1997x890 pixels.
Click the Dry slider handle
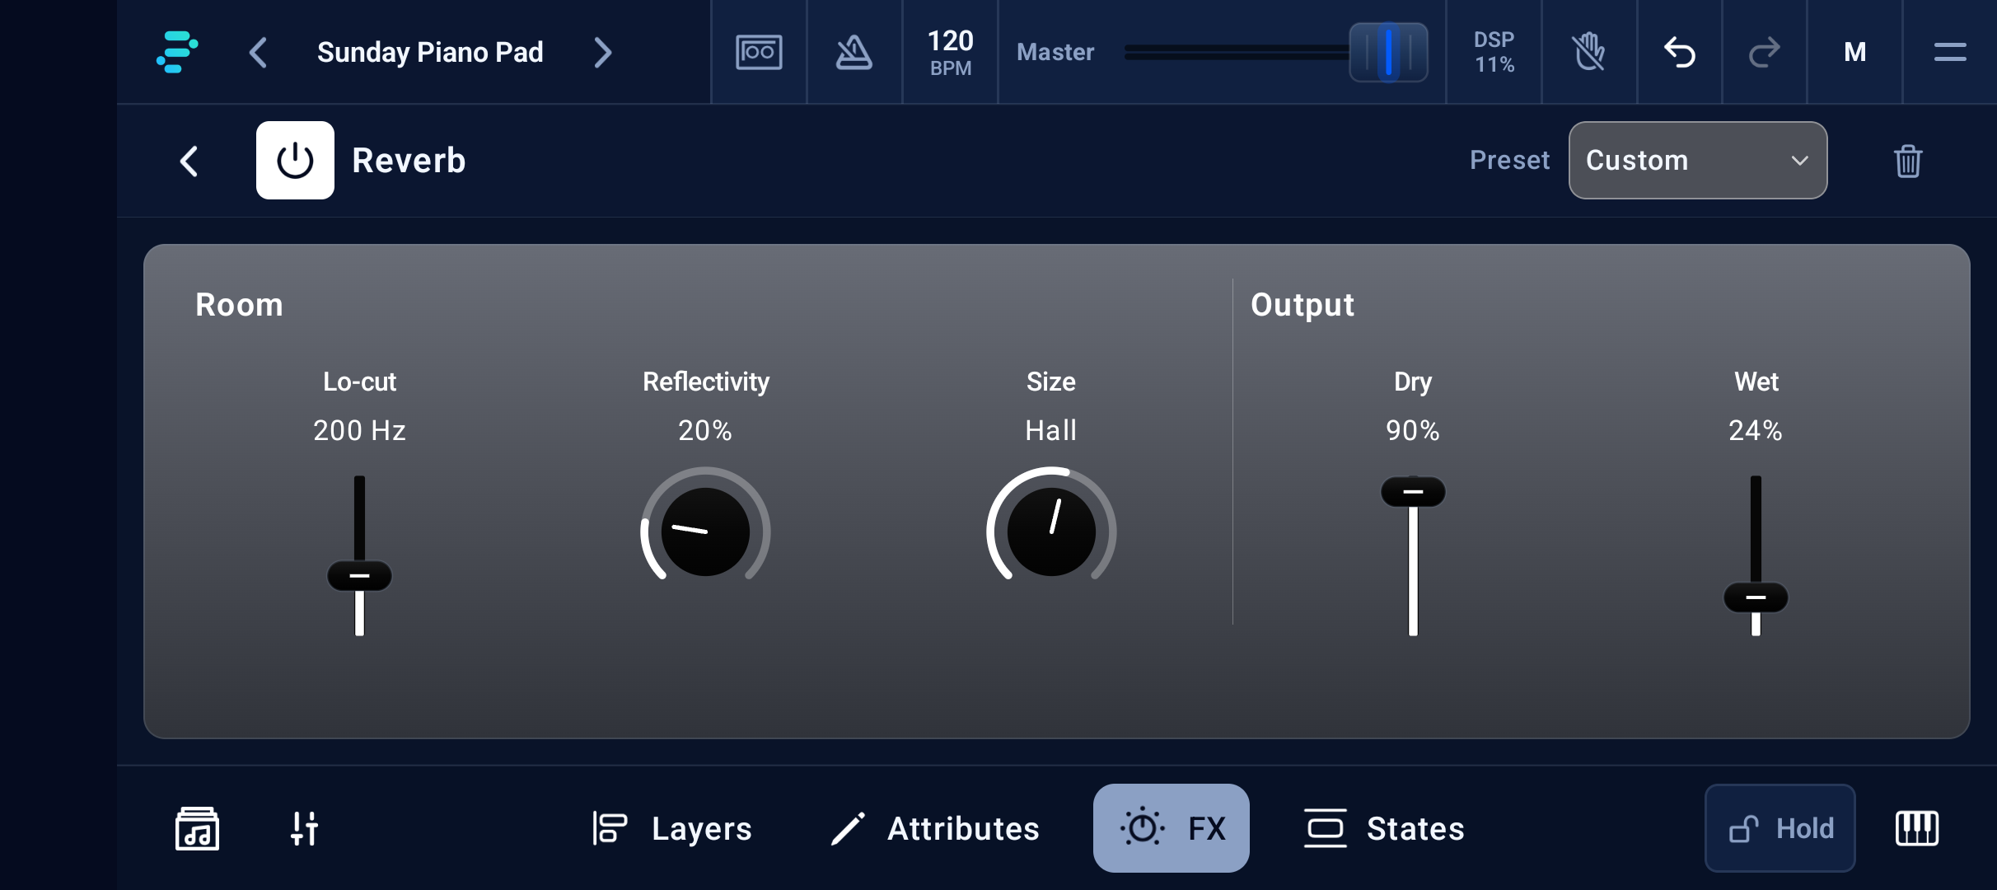coord(1413,492)
